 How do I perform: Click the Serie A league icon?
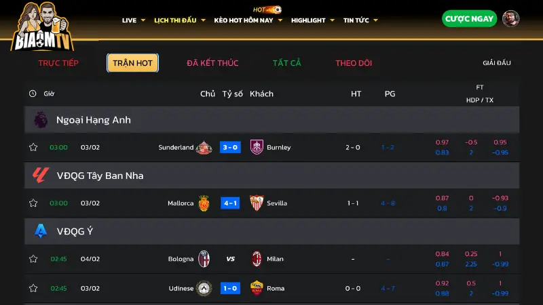40,231
